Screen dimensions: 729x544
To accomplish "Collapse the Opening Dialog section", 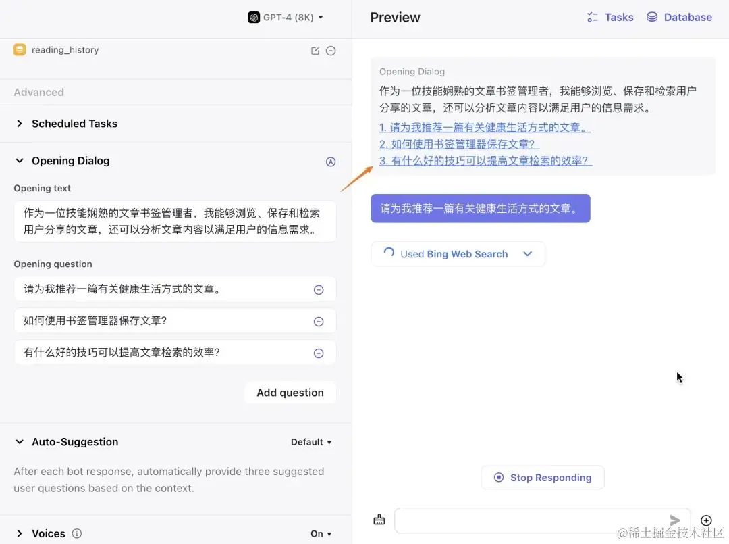I will click(20, 161).
